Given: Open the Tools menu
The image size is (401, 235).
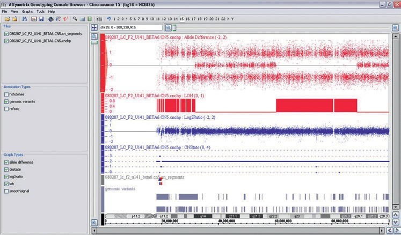Looking at the screenshot, I should pos(40,11).
